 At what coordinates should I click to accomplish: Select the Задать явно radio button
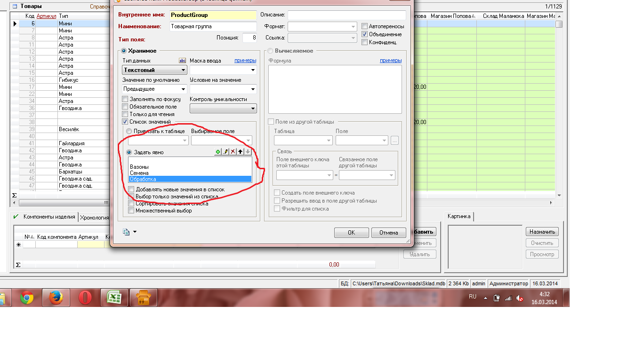coord(129,152)
